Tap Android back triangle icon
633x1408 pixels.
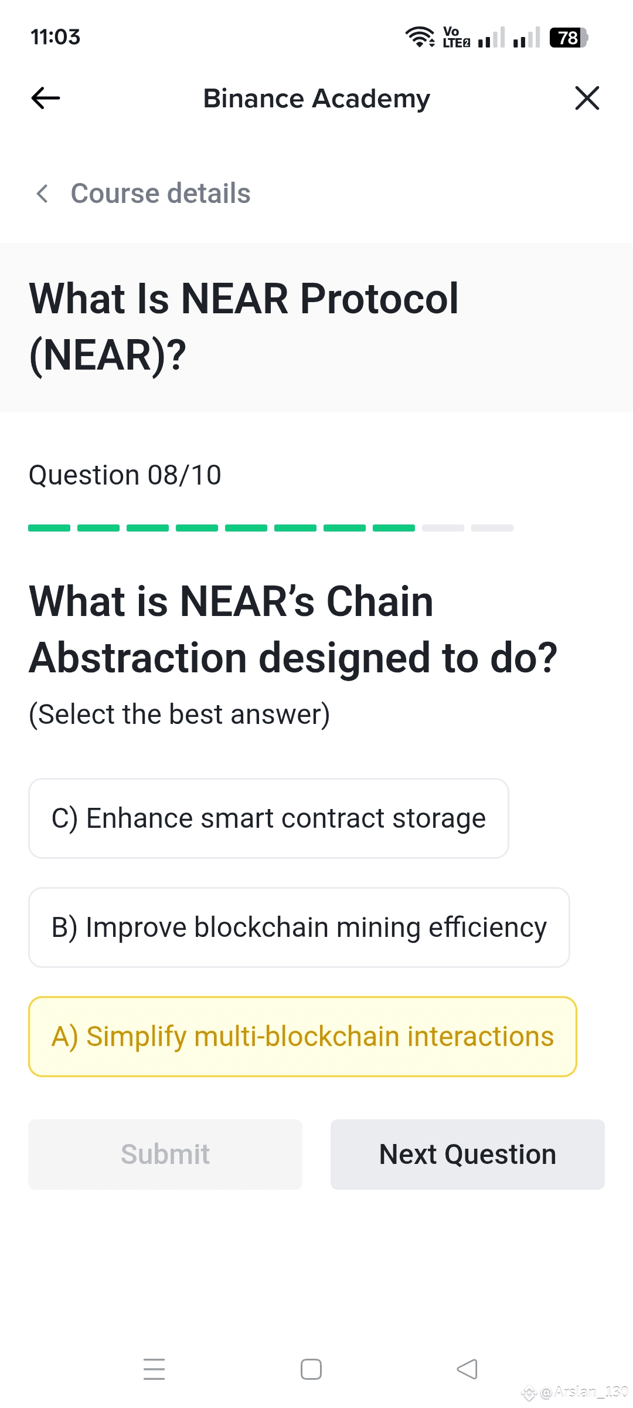(467, 1369)
